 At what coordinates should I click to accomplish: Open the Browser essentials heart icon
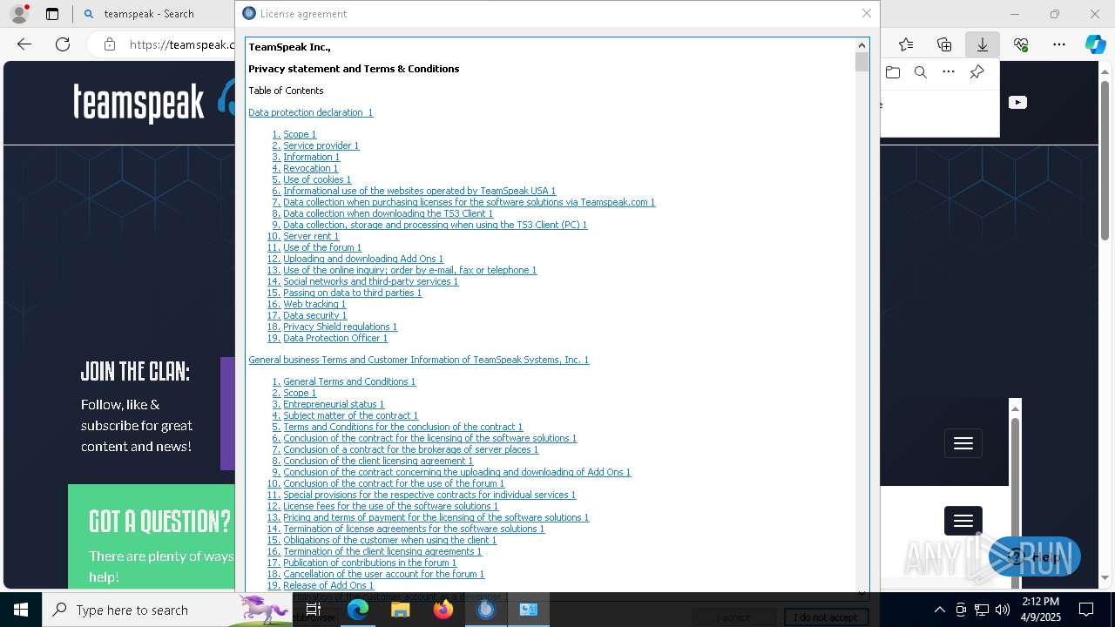[1021, 44]
